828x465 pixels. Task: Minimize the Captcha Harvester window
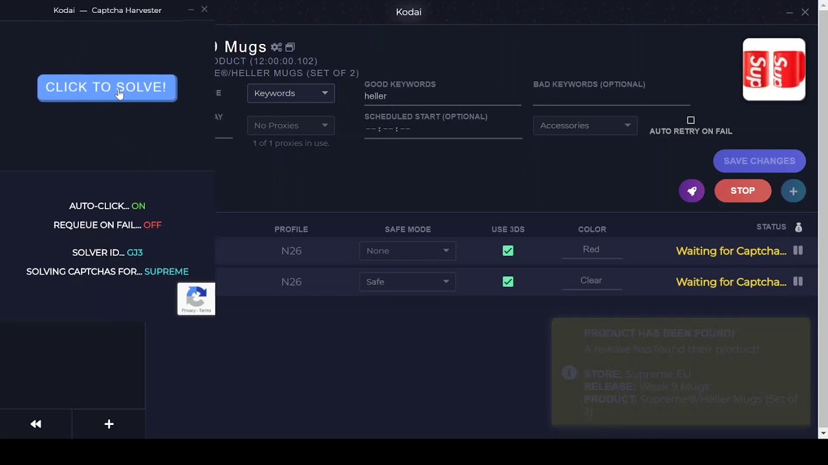coord(190,10)
